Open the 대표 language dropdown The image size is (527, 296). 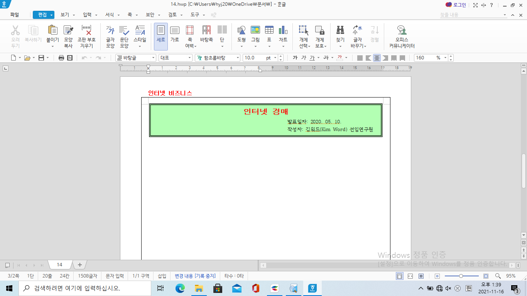pyautogui.click(x=189, y=58)
